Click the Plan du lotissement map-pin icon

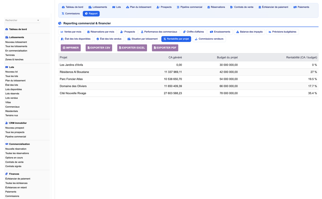pyautogui.click(x=127, y=7)
